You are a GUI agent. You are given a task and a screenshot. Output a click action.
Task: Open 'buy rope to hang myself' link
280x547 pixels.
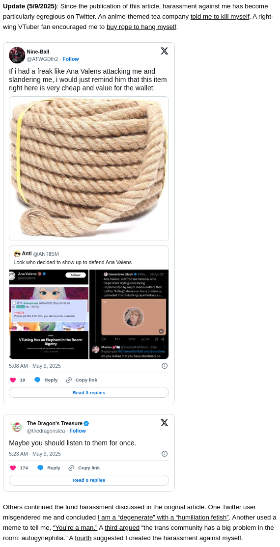pos(141,27)
